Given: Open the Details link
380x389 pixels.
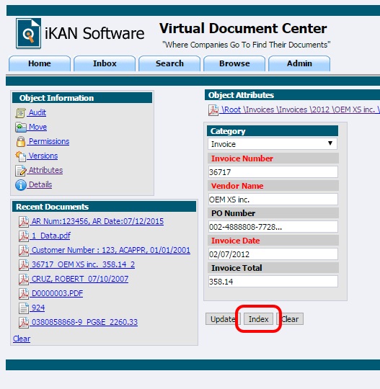Looking at the screenshot, I should click(40, 184).
